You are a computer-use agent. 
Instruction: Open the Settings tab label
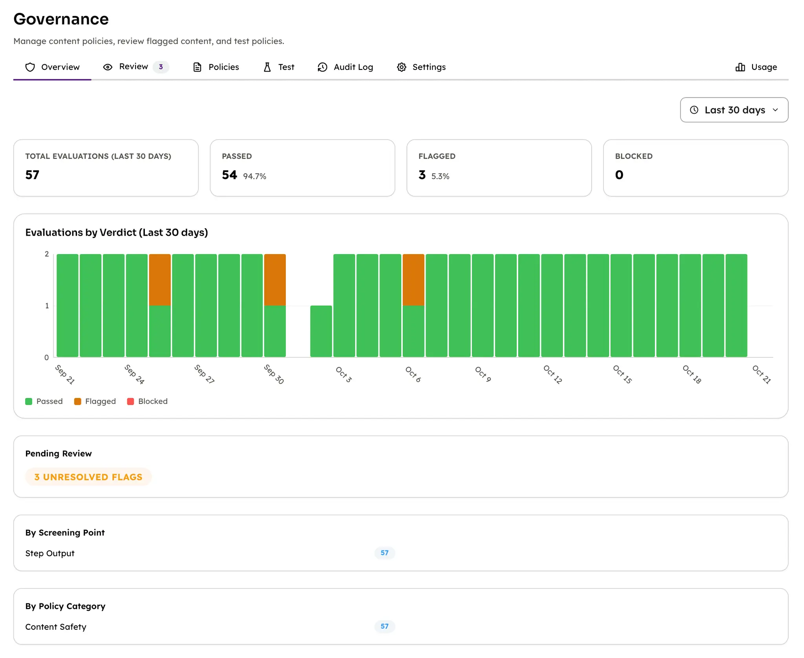[x=429, y=67]
